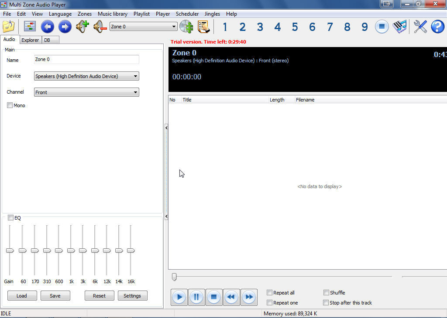Open Help using the question mark icon

pyautogui.click(x=437, y=27)
